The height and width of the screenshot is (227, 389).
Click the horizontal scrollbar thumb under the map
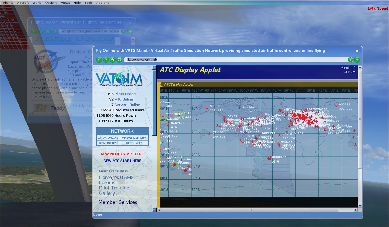tap(250, 210)
